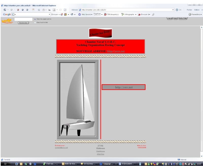Expand the Google search box history dropdown

(49, 14)
